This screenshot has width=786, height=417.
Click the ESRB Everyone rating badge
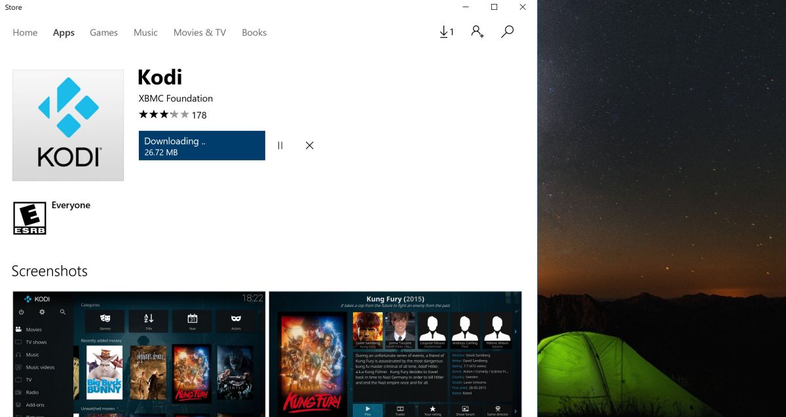pos(29,218)
